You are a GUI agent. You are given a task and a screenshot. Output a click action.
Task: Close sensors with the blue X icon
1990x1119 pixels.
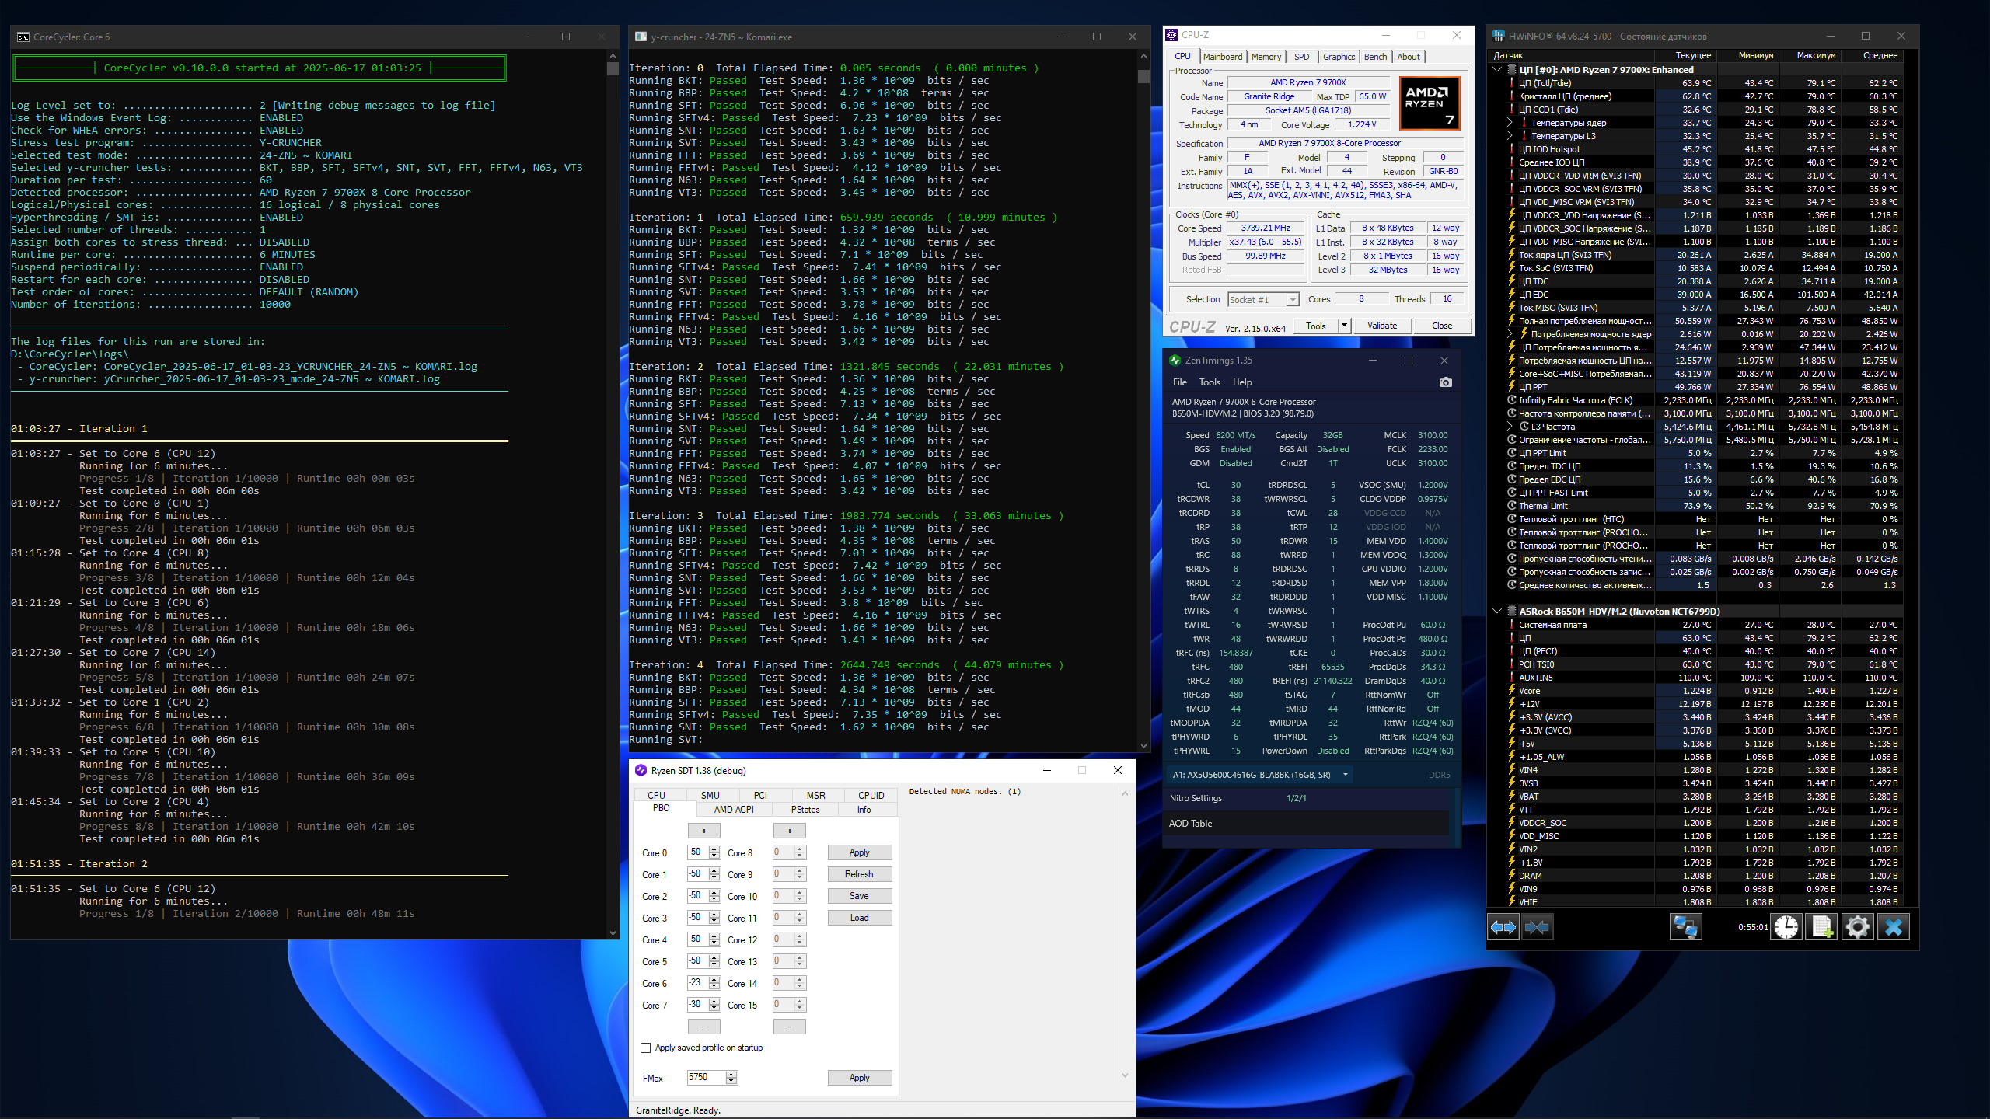coord(1894,927)
